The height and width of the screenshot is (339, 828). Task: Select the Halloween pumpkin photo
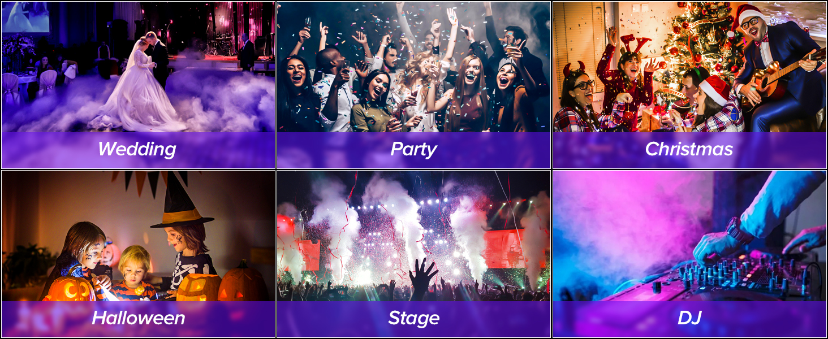pyautogui.click(x=138, y=236)
